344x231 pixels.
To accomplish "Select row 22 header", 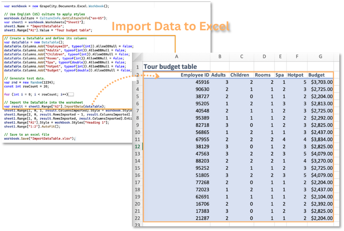I will (x=137, y=218).
